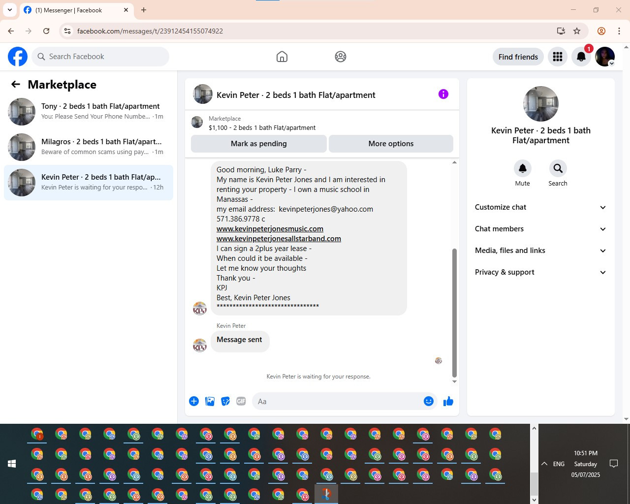This screenshot has width=630, height=504.
Task: Click the Facebook logo home icon
Action: (18, 57)
